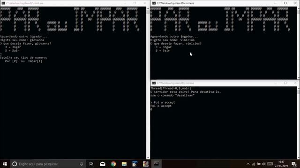
Task: Show hidden system tray icons
Action: point(248,164)
